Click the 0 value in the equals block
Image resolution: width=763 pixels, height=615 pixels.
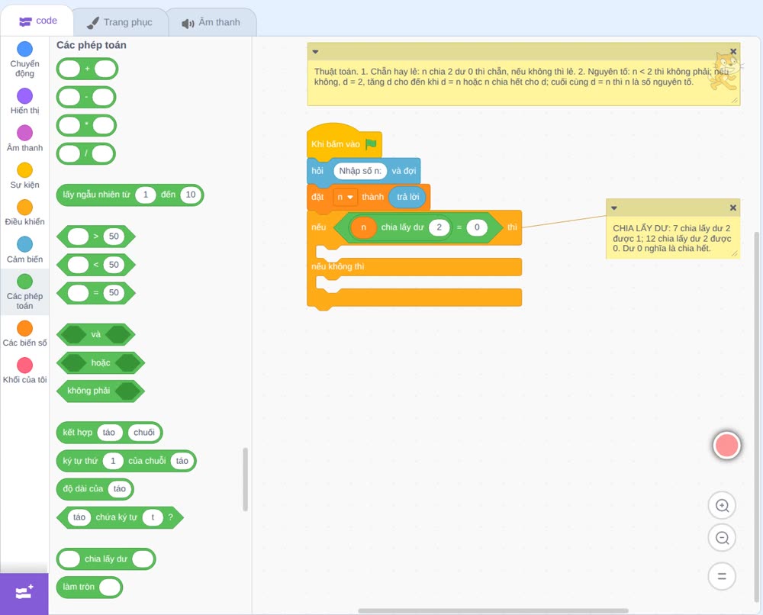tap(477, 227)
